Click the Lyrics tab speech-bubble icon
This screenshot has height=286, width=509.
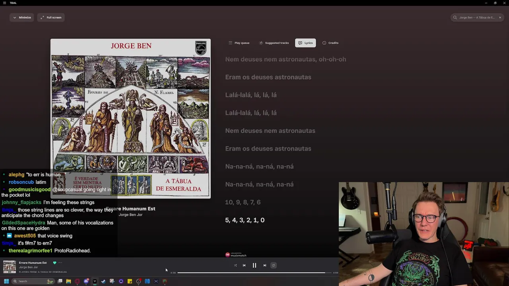click(x=300, y=43)
